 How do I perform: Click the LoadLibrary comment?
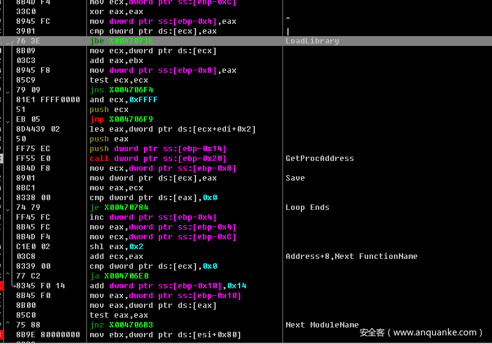click(312, 41)
